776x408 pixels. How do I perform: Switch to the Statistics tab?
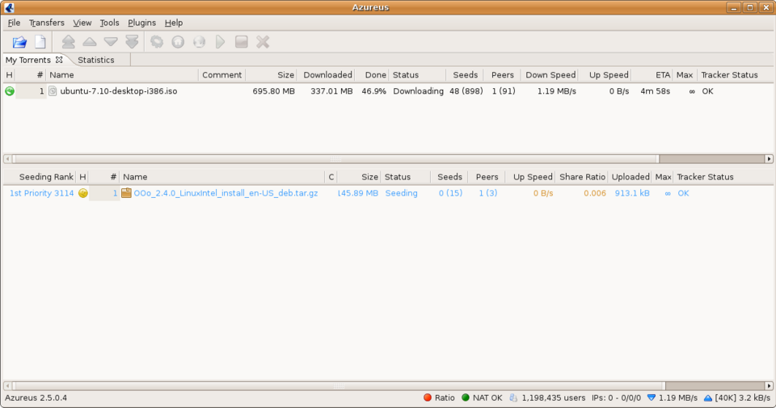(96, 60)
